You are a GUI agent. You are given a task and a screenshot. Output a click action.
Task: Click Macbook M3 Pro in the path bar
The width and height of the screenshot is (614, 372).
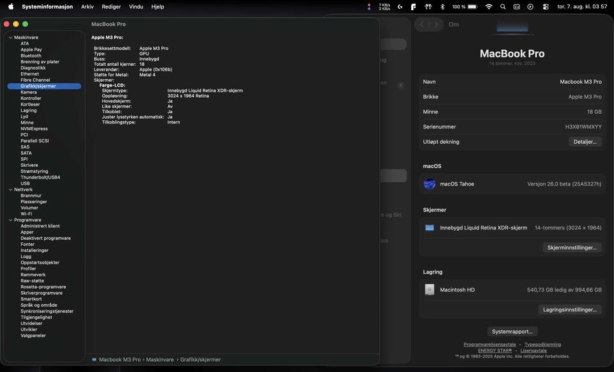click(120, 359)
